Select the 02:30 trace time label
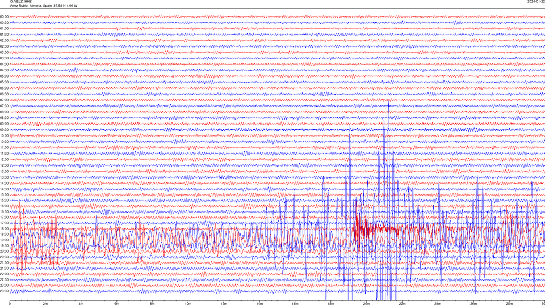 (4, 46)
